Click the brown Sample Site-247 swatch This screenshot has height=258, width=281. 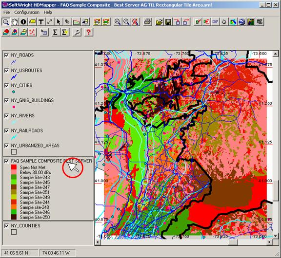click(x=14, y=187)
